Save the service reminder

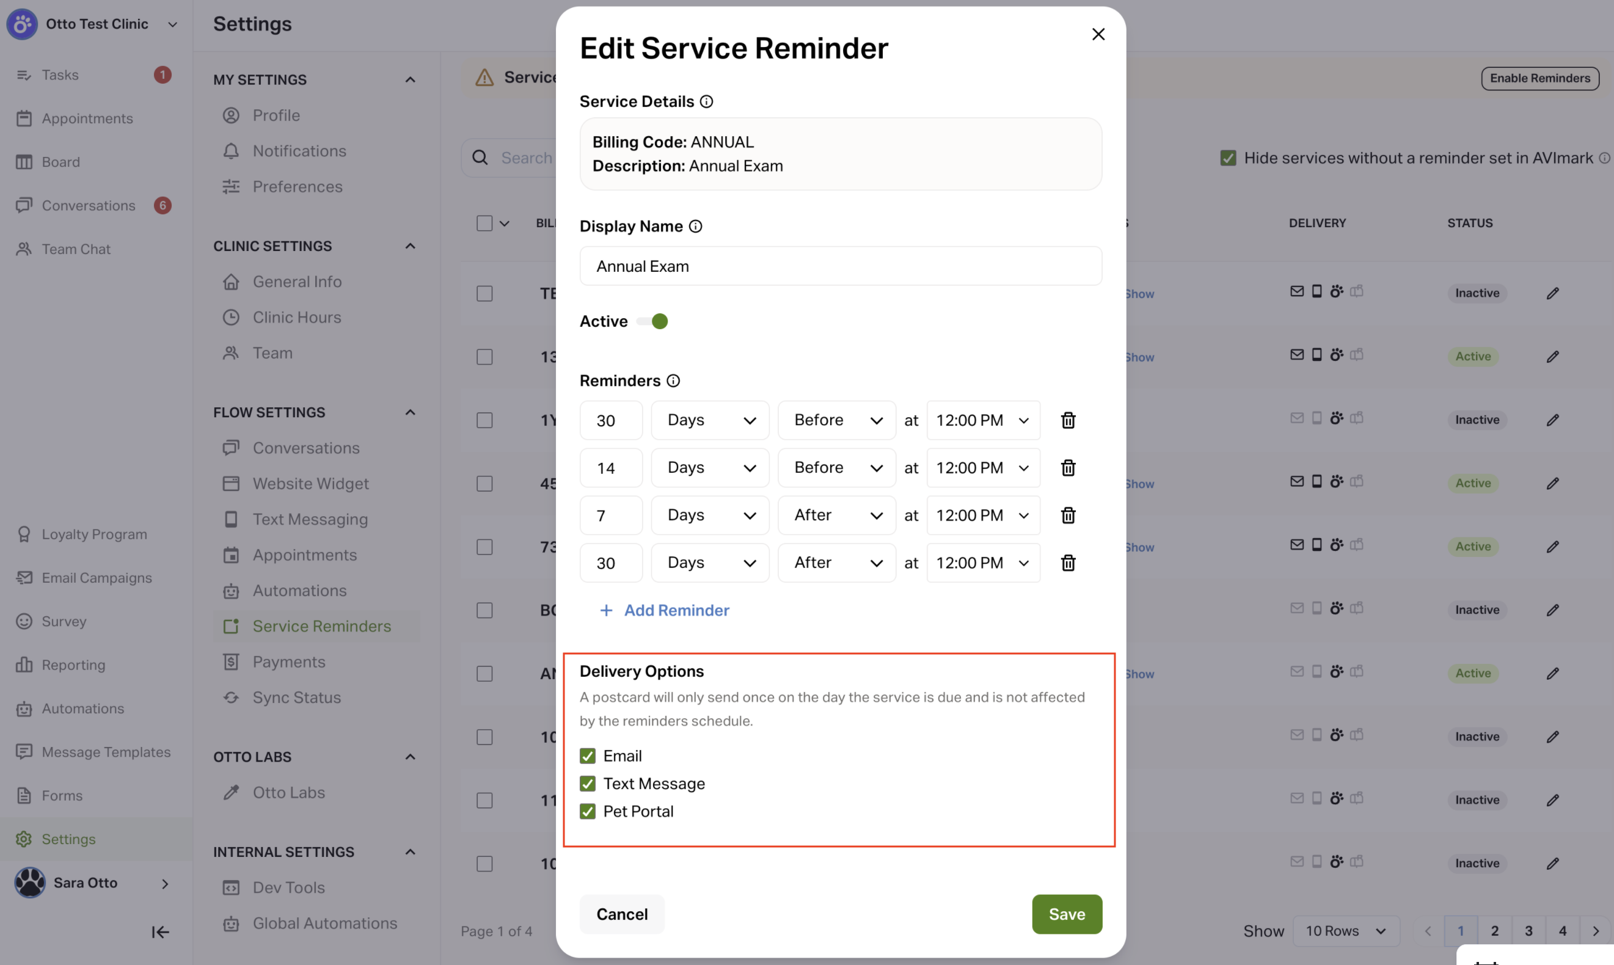(x=1067, y=914)
